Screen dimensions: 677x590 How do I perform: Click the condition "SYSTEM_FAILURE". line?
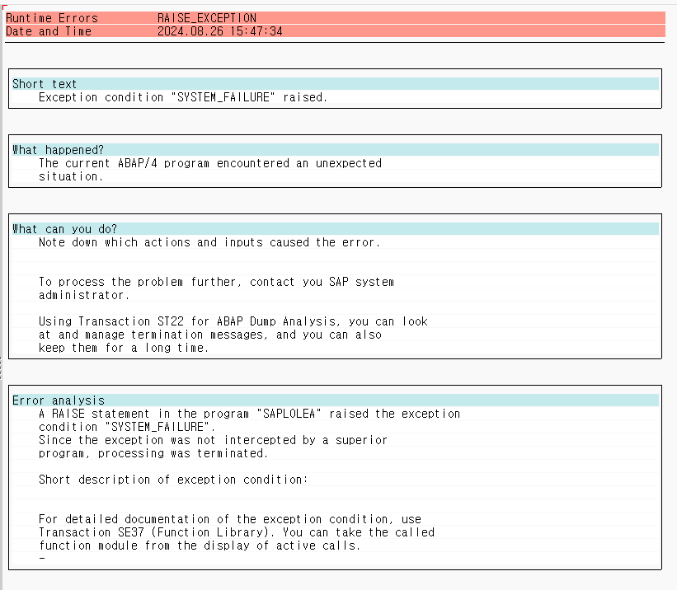pos(127,428)
